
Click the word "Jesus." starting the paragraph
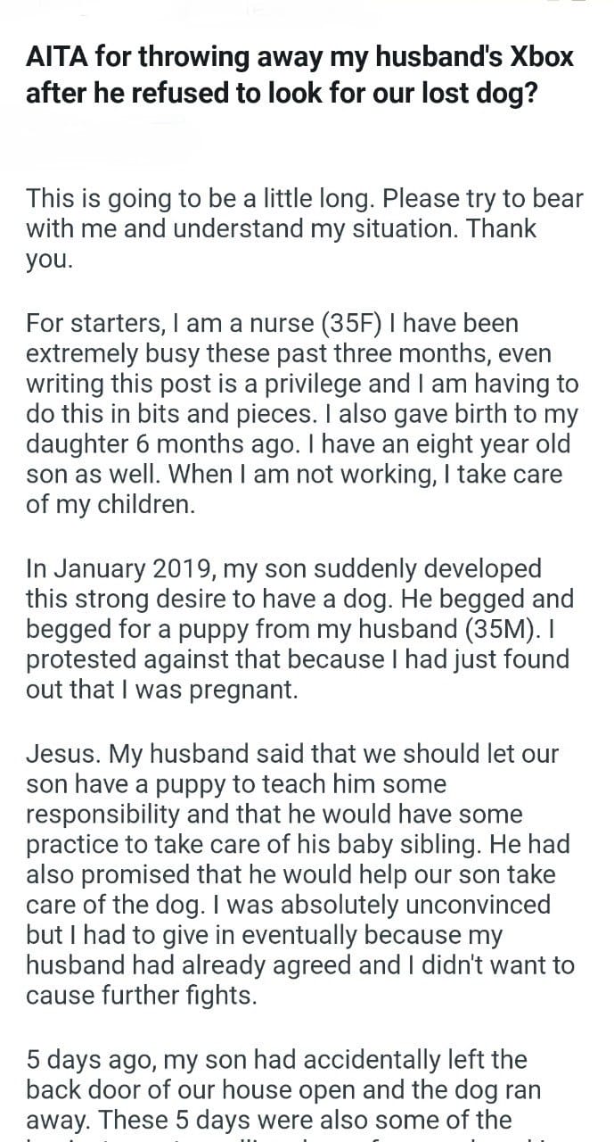(x=67, y=753)
